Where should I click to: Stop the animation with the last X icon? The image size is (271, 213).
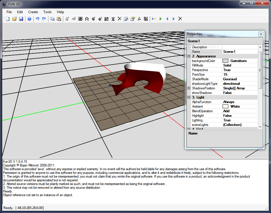pos(180,19)
